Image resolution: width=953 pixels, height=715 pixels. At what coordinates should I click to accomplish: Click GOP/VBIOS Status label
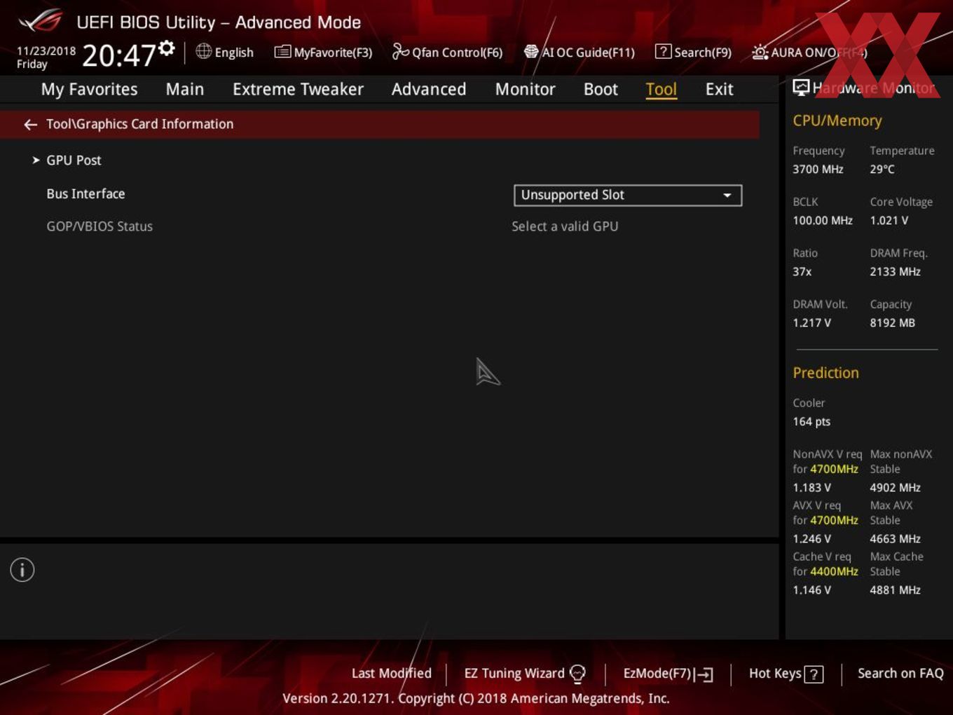[100, 226]
